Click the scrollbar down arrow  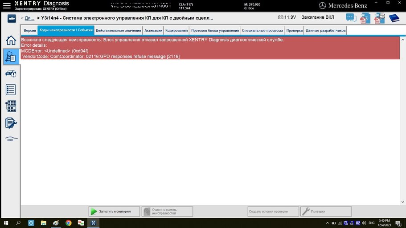402,202
